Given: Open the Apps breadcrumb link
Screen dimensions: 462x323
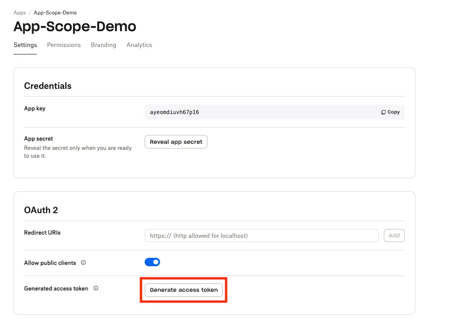Looking at the screenshot, I should [x=20, y=13].
